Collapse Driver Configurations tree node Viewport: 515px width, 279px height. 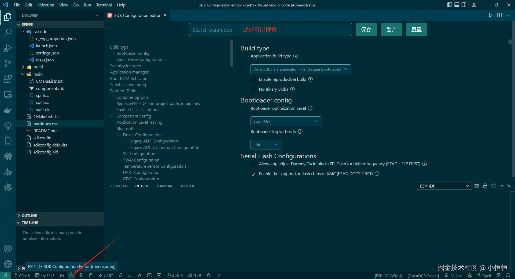(118, 135)
